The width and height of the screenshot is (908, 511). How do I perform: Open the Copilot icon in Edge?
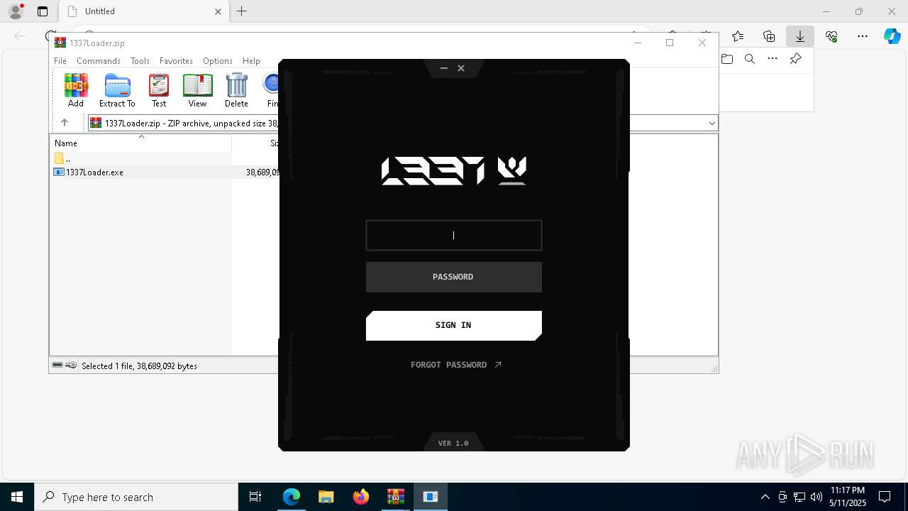click(892, 36)
